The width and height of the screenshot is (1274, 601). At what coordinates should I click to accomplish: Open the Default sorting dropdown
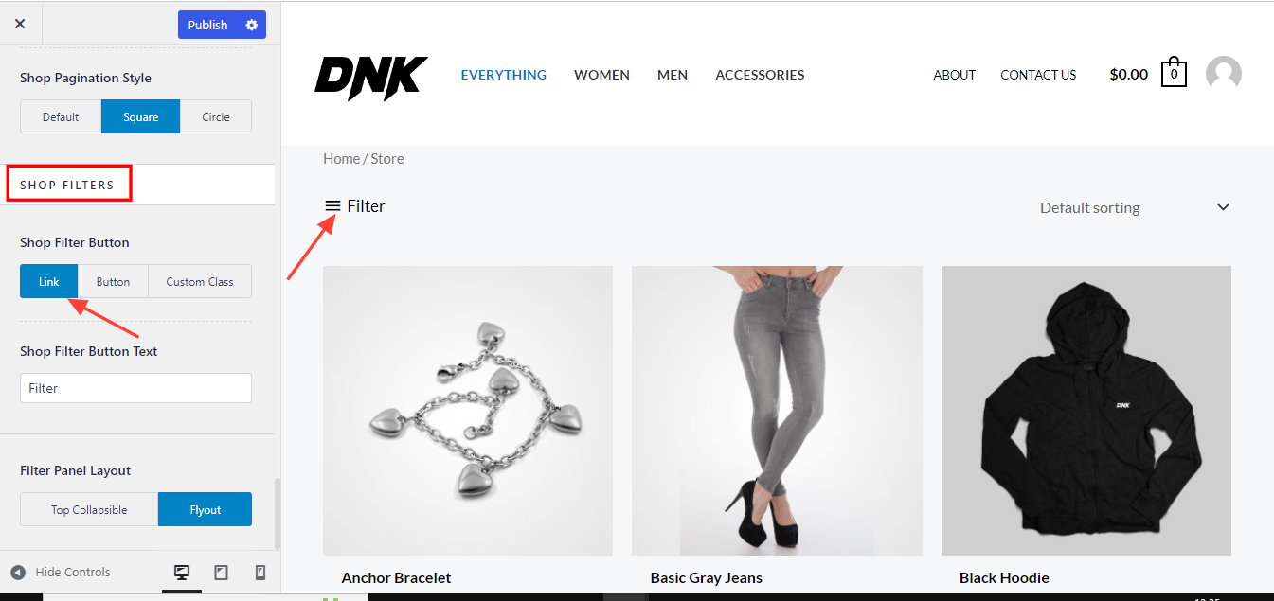click(x=1134, y=207)
